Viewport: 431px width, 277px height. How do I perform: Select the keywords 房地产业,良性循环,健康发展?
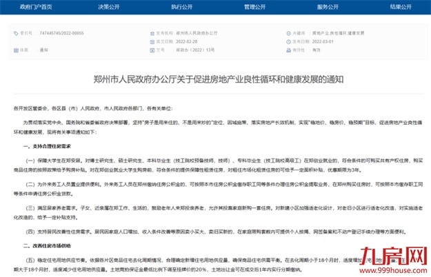(338, 33)
